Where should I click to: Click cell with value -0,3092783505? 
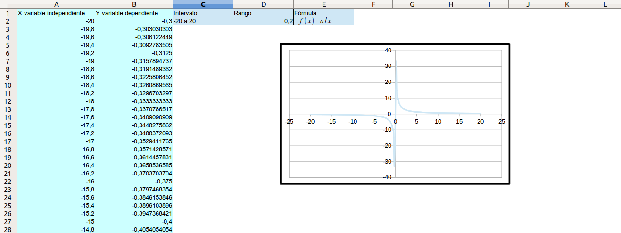pos(134,45)
